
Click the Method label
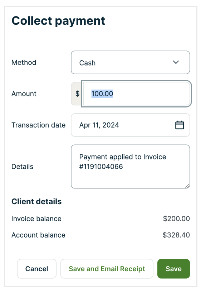(24, 62)
